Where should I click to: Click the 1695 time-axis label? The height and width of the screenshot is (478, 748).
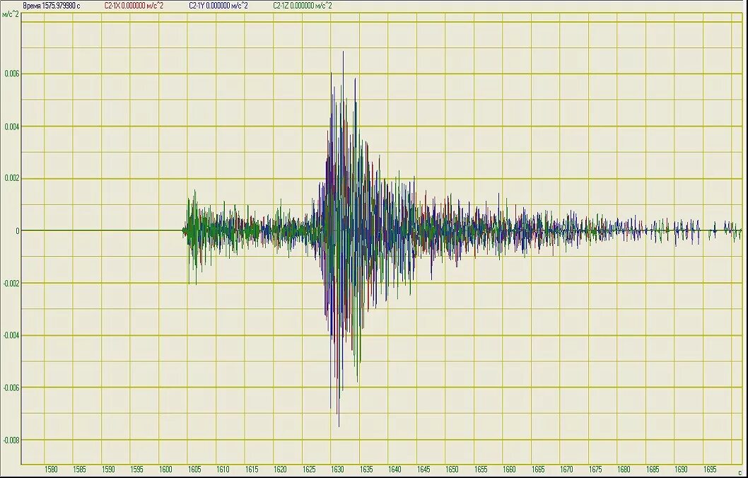point(709,470)
